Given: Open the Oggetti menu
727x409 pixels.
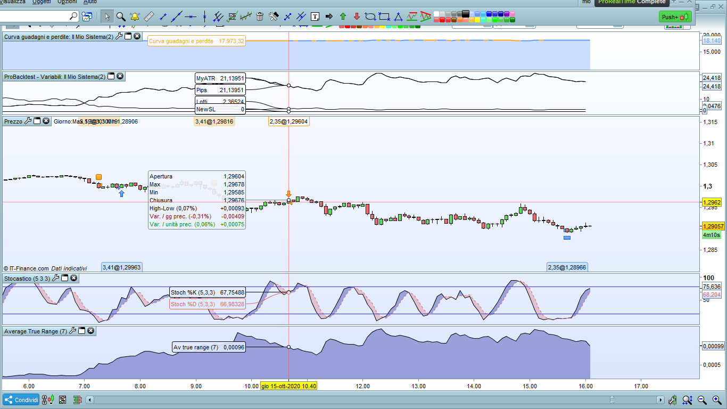Looking at the screenshot, I should pyautogui.click(x=42, y=2).
